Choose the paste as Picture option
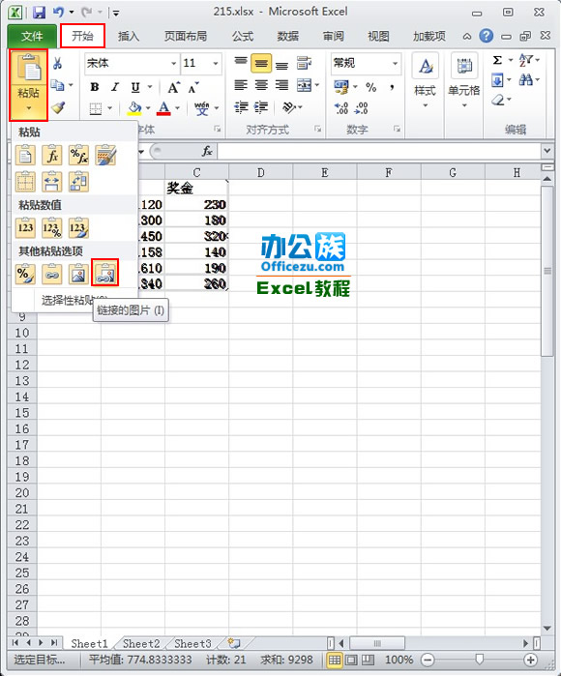This screenshot has width=561, height=676. pos(79,274)
